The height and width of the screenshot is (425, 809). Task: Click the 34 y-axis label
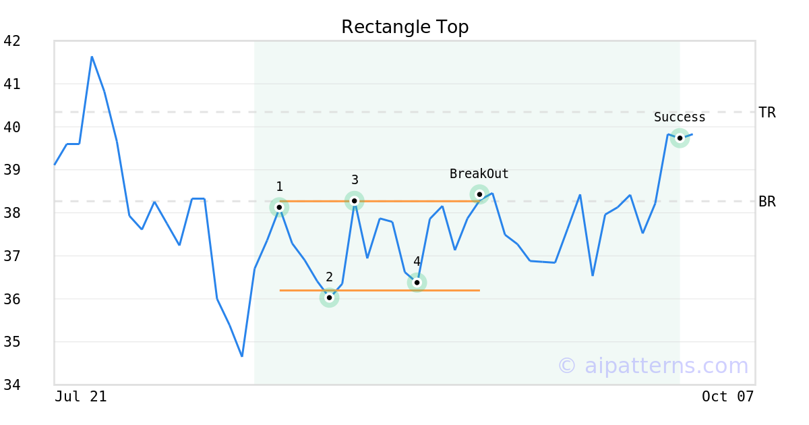click(x=12, y=385)
